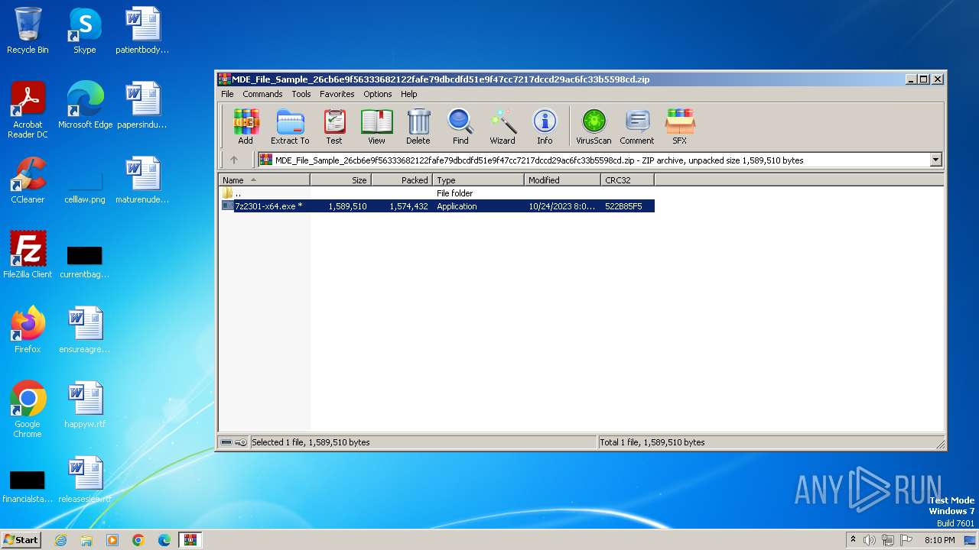
Task: Open Windows Media Player from taskbar
Action: click(x=112, y=540)
